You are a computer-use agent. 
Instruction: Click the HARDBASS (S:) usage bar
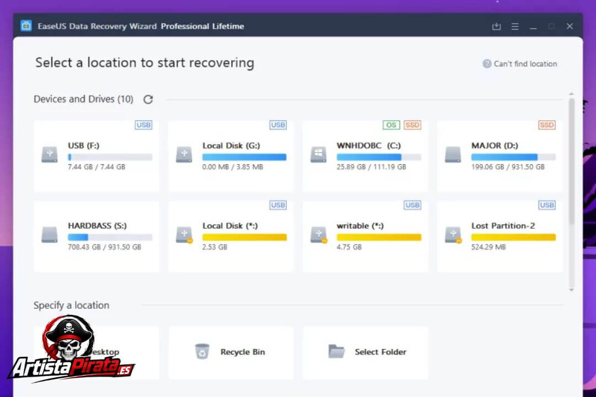(110, 237)
